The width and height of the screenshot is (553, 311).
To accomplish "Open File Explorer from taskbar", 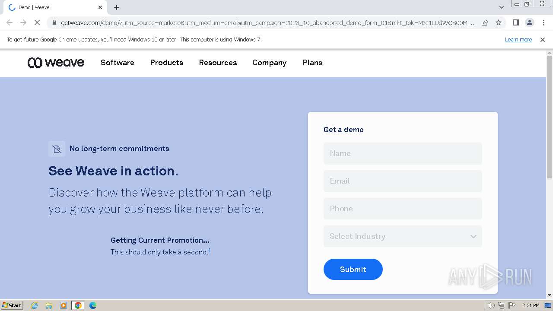I will click(x=49, y=305).
